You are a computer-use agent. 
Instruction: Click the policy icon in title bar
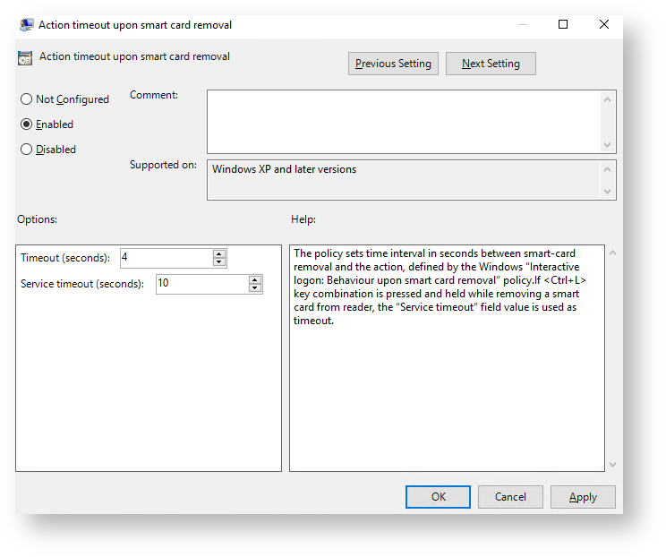click(x=27, y=25)
